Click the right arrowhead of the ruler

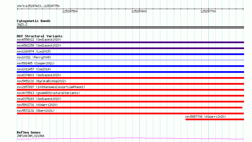(243, 9)
